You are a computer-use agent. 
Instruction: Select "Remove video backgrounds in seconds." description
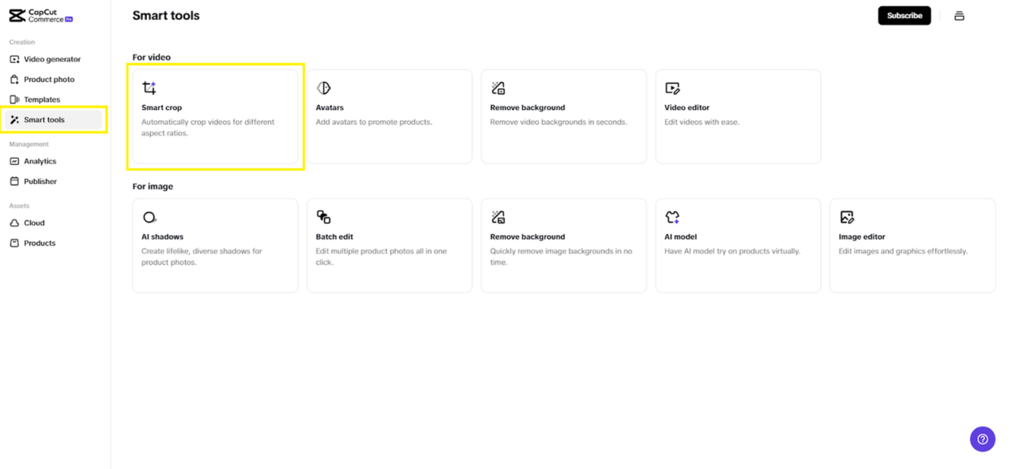(x=559, y=122)
